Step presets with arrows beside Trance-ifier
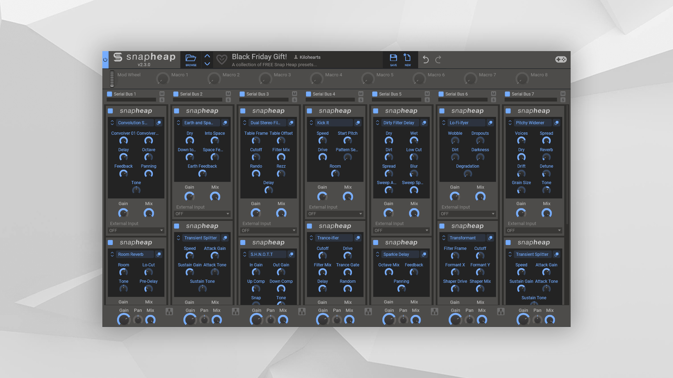The height and width of the screenshot is (378, 673). click(x=311, y=238)
